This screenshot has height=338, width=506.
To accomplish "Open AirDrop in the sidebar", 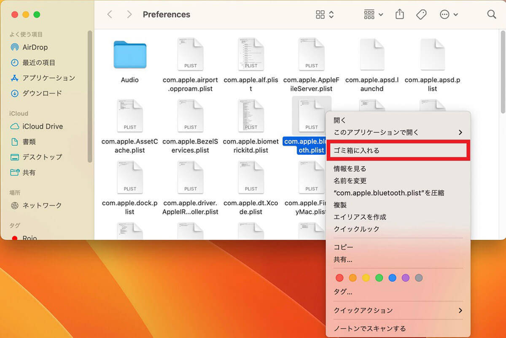I will tap(35, 47).
